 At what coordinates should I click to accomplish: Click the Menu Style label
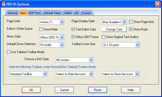[x=14, y=36]
